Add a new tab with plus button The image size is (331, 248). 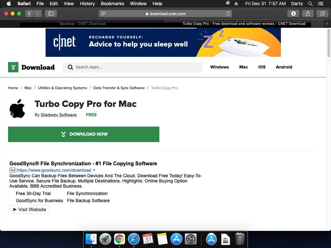click(327, 24)
